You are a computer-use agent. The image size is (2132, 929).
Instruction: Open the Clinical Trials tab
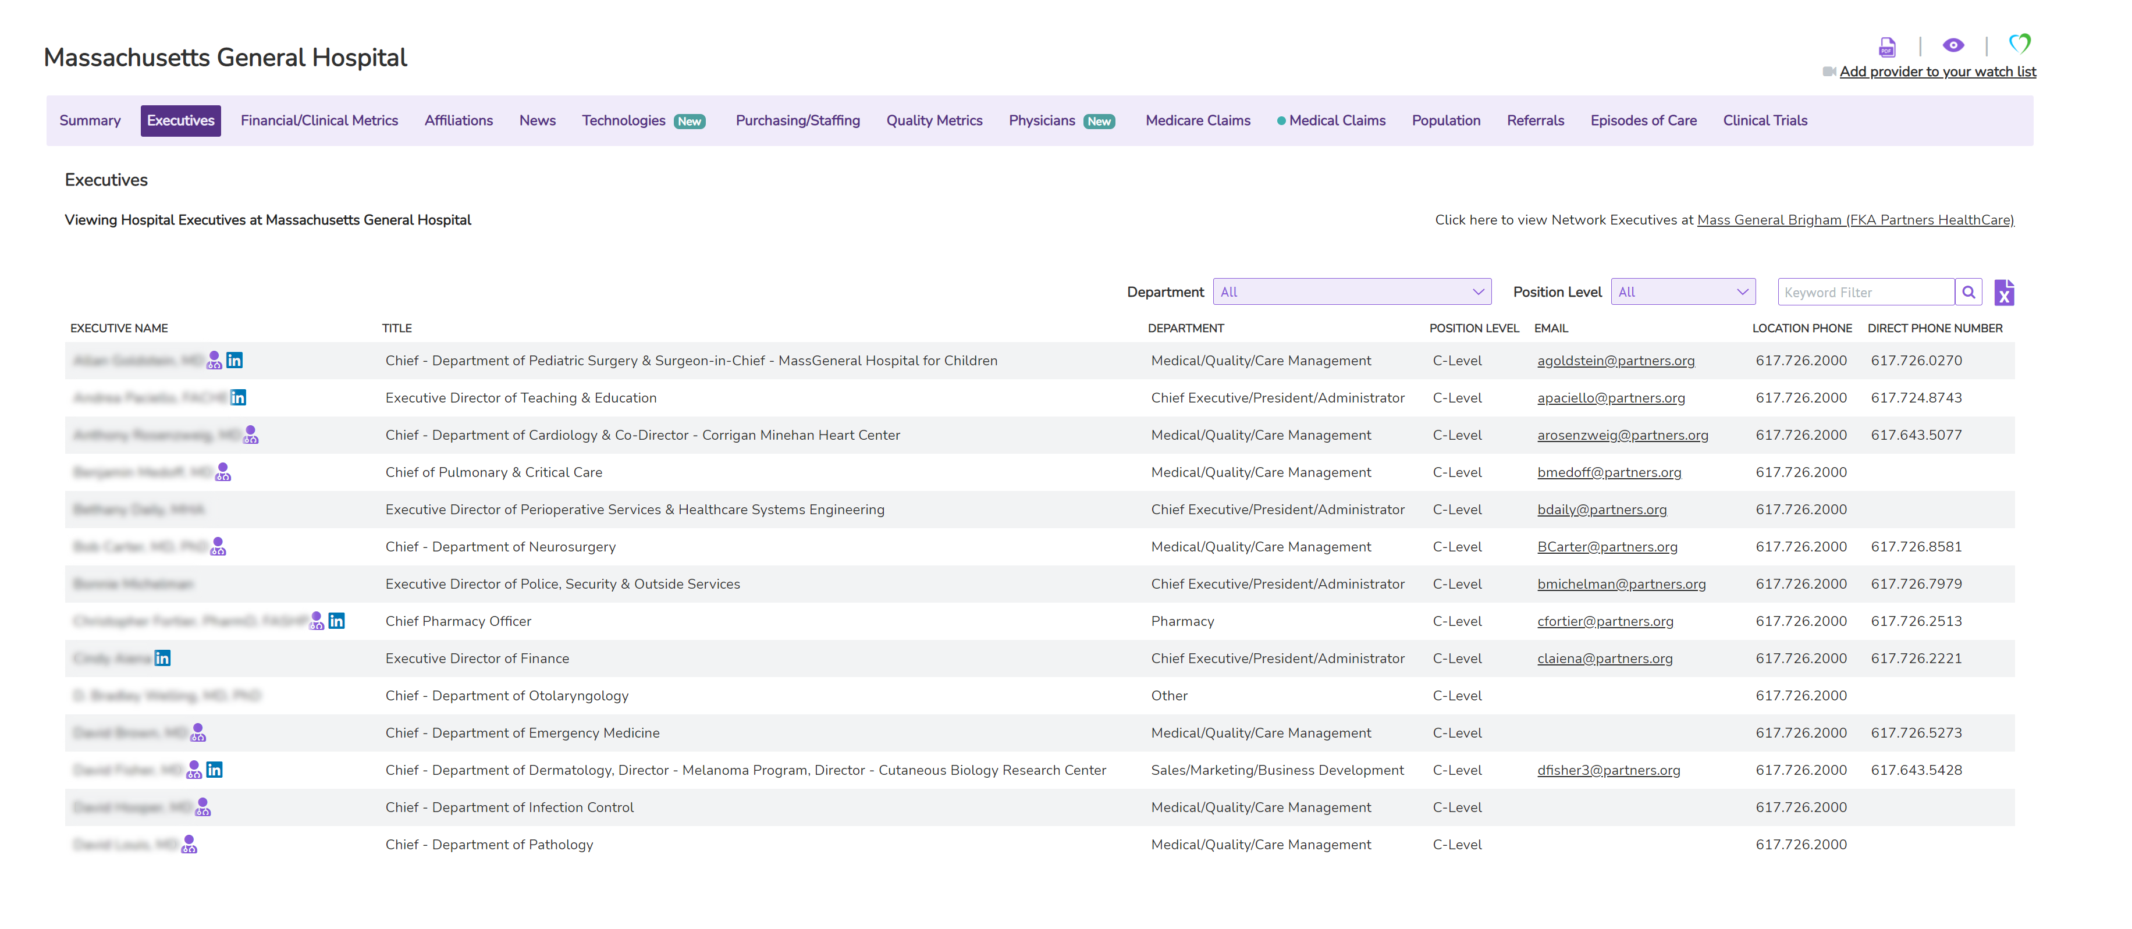coord(1764,121)
